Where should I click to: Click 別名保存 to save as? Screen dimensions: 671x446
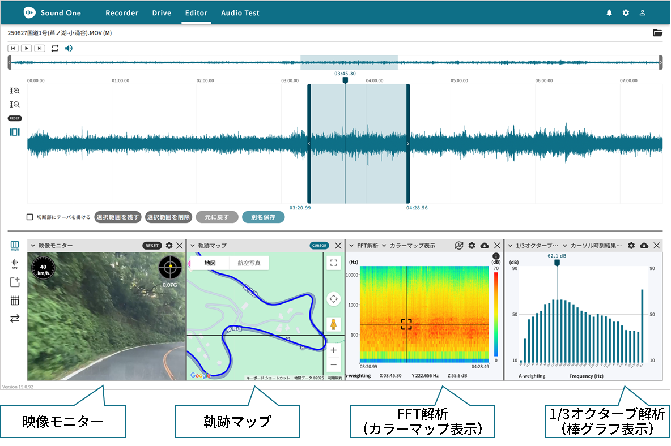tap(263, 217)
